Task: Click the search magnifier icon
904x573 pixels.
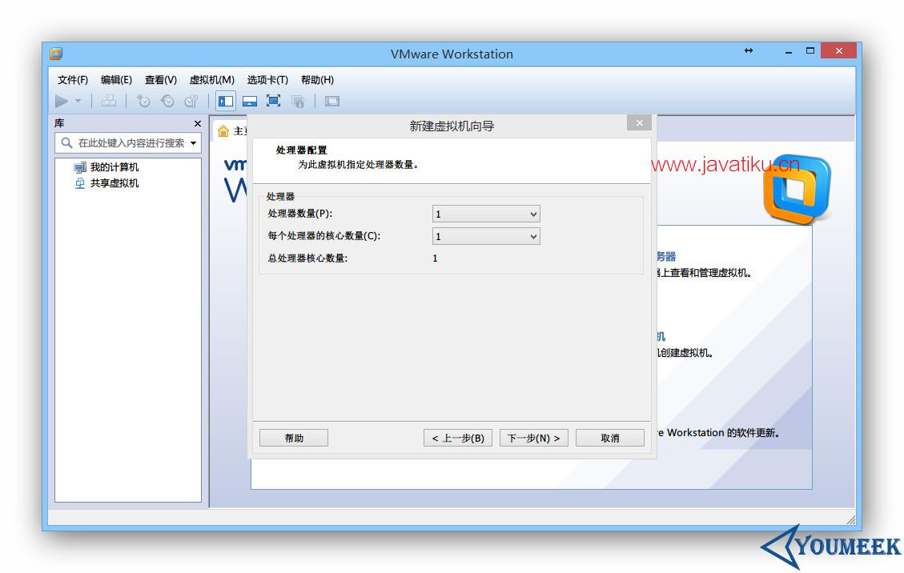Action: [x=67, y=142]
